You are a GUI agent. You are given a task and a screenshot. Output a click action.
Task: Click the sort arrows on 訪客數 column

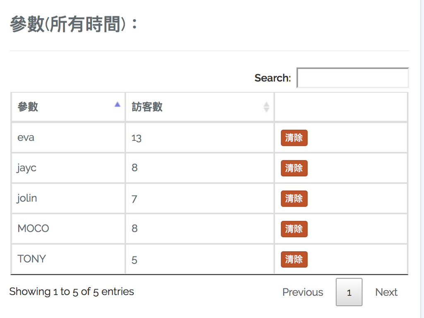coord(266,107)
